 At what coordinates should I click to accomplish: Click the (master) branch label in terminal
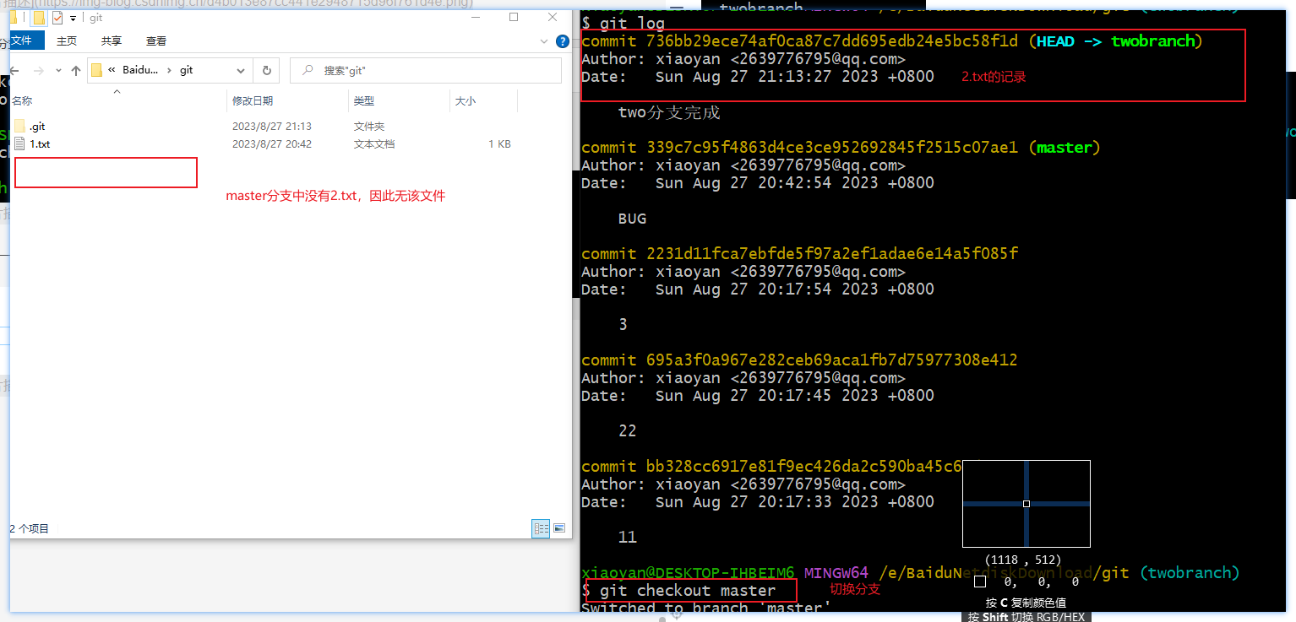tap(1065, 148)
